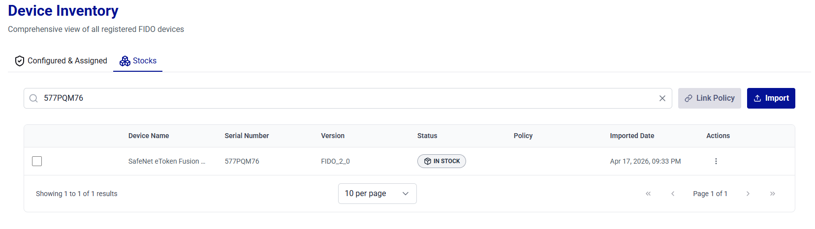Jump to last page double-chevron
This screenshot has width=815, height=229.
[x=772, y=194]
